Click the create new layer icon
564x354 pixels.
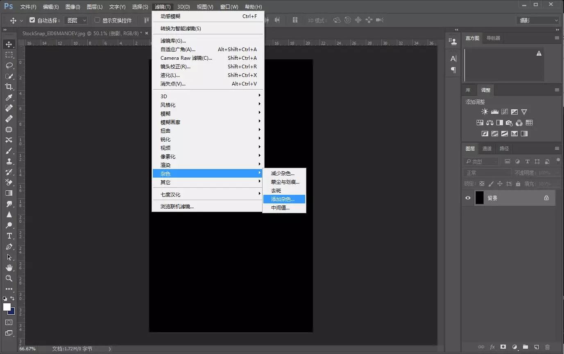(536, 347)
